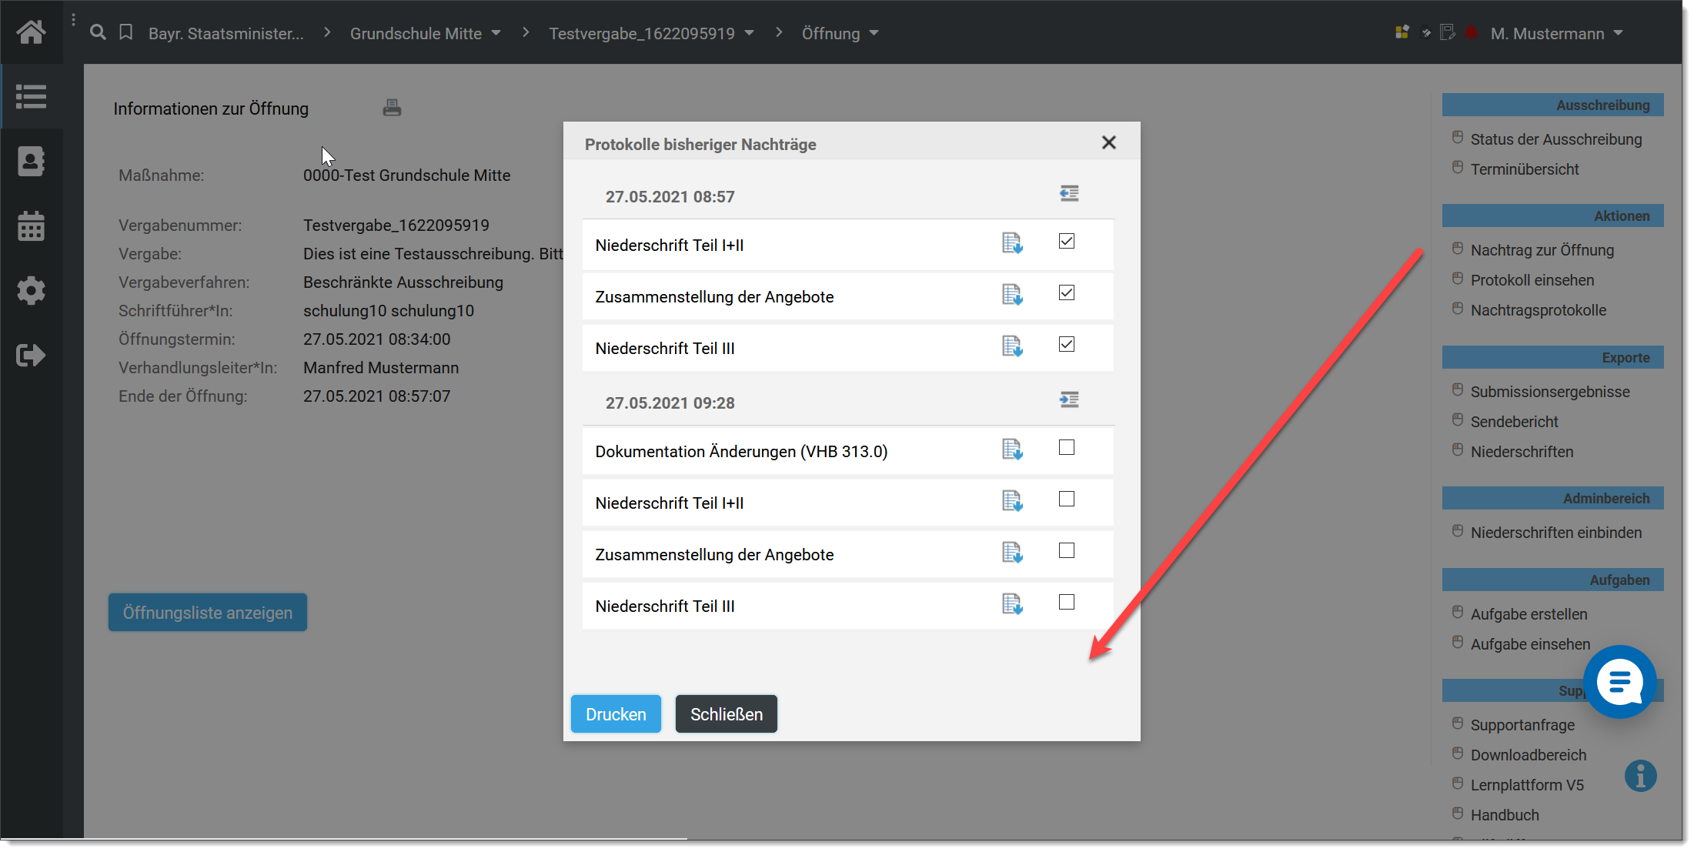Expand the Grundschule Mitte breadcrumb dropdown
Image resolution: width=1694 pixels, height=852 pixels.
tap(496, 33)
